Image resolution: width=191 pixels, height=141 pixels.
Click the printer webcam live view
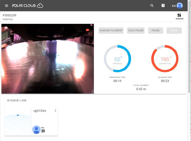(x=48, y=59)
